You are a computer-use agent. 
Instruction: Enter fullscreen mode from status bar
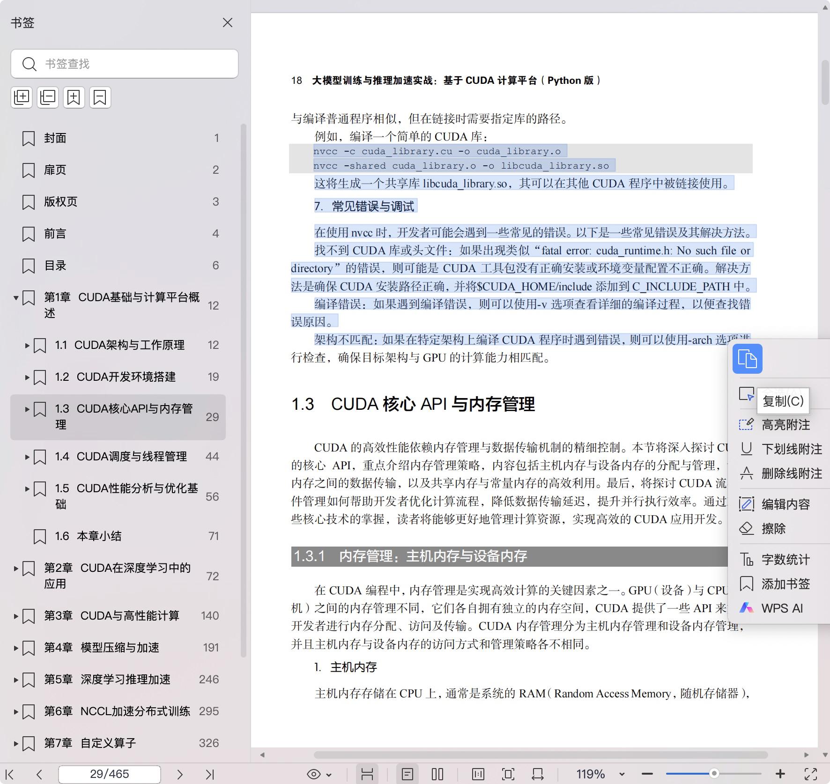coord(811,774)
